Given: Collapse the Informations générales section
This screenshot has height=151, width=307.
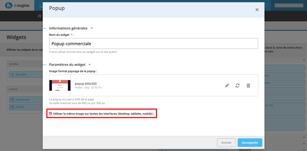Looking at the screenshot, I should [x=92, y=28].
